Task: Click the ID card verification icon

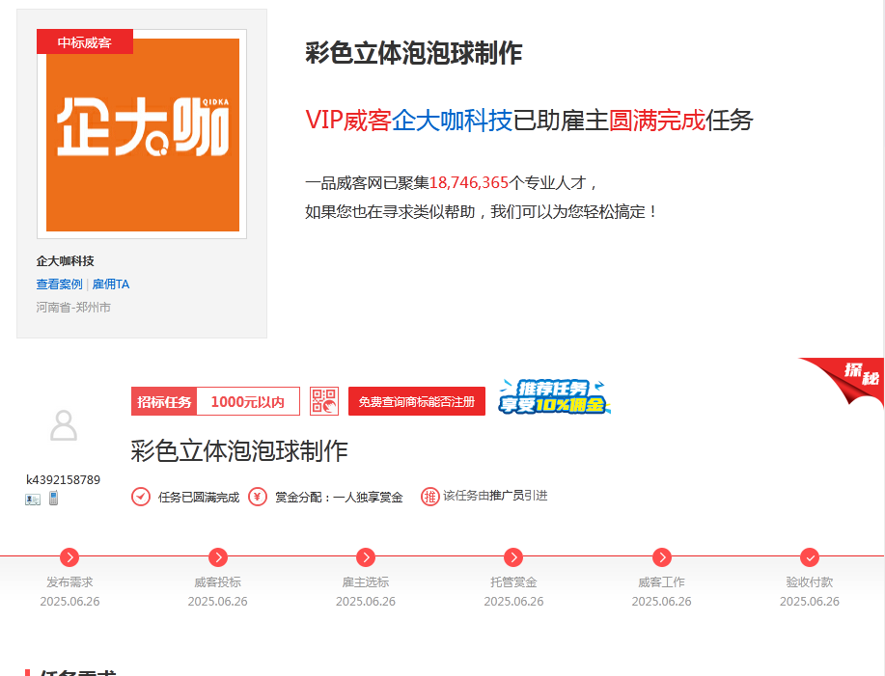Action: click(x=34, y=499)
